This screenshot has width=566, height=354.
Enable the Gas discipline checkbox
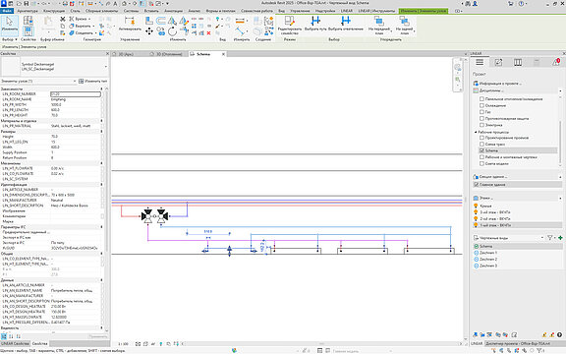coord(481,112)
